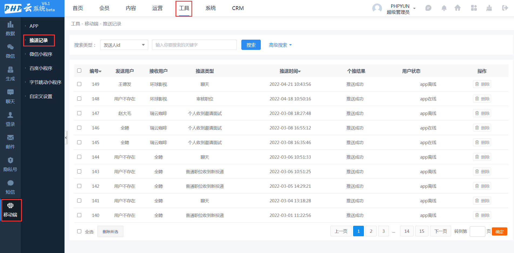Open the 登录 sidebar section

(10, 119)
